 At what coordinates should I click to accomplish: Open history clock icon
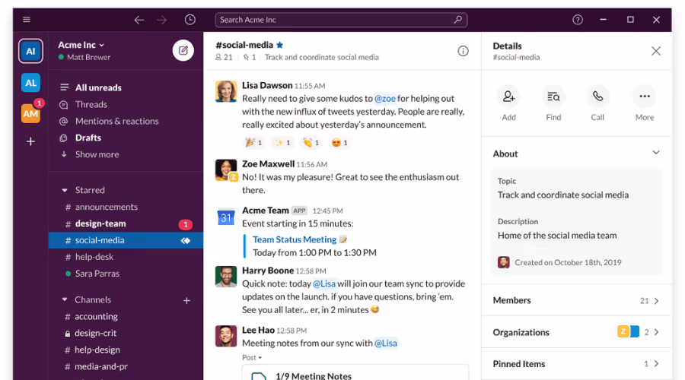190,20
